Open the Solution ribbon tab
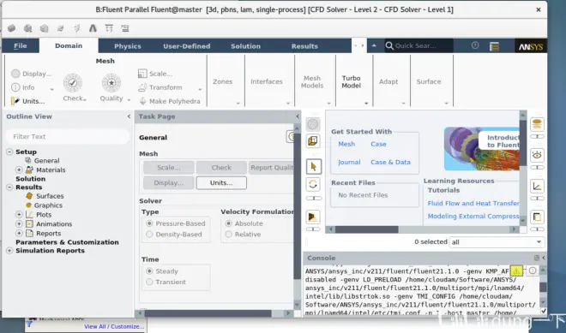Viewport: 566px width, 333px height. (245, 46)
